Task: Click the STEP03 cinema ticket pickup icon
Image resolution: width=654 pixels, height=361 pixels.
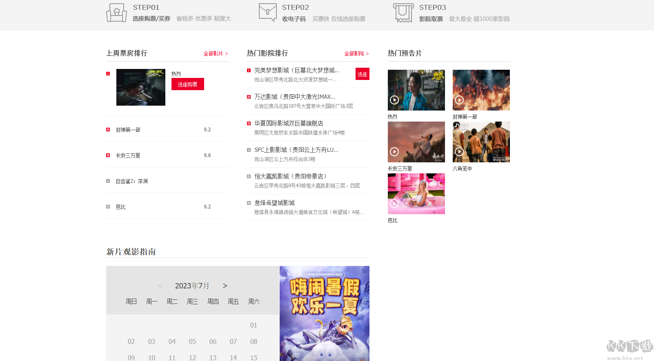Action: pyautogui.click(x=404, y=13)
